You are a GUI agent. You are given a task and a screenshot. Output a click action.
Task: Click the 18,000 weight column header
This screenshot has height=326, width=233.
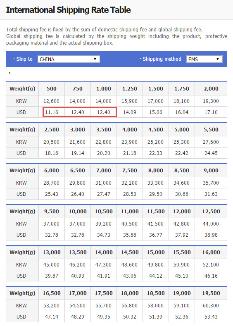(129, 293)
